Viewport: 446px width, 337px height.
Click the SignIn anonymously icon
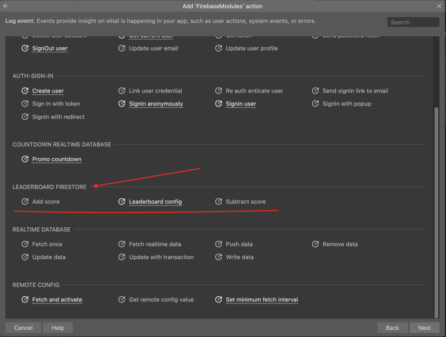(122, 104)
